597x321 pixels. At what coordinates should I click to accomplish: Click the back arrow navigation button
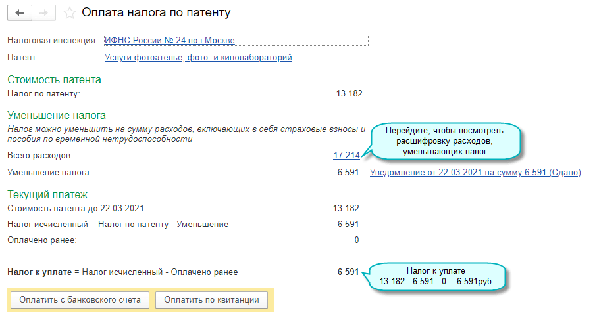[x=20, y=12]
